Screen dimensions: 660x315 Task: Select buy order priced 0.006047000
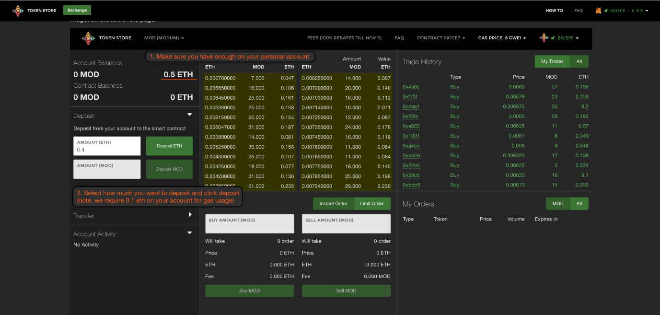(x=250, y=128)
